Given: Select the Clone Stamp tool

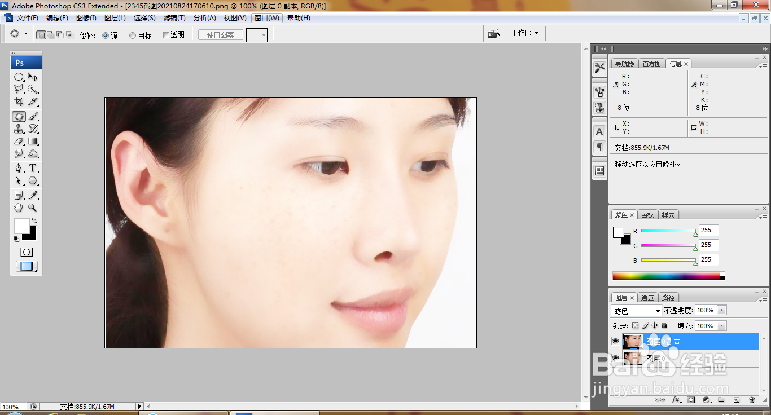Looking at the screenshot, I should pos(19,129).
